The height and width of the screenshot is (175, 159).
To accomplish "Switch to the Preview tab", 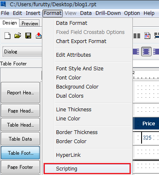I will pos(30,24).
